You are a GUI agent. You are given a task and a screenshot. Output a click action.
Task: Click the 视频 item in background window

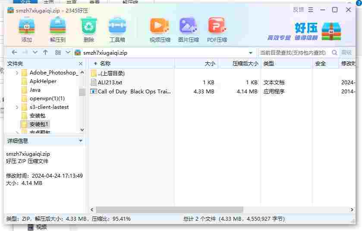point(41,227)
